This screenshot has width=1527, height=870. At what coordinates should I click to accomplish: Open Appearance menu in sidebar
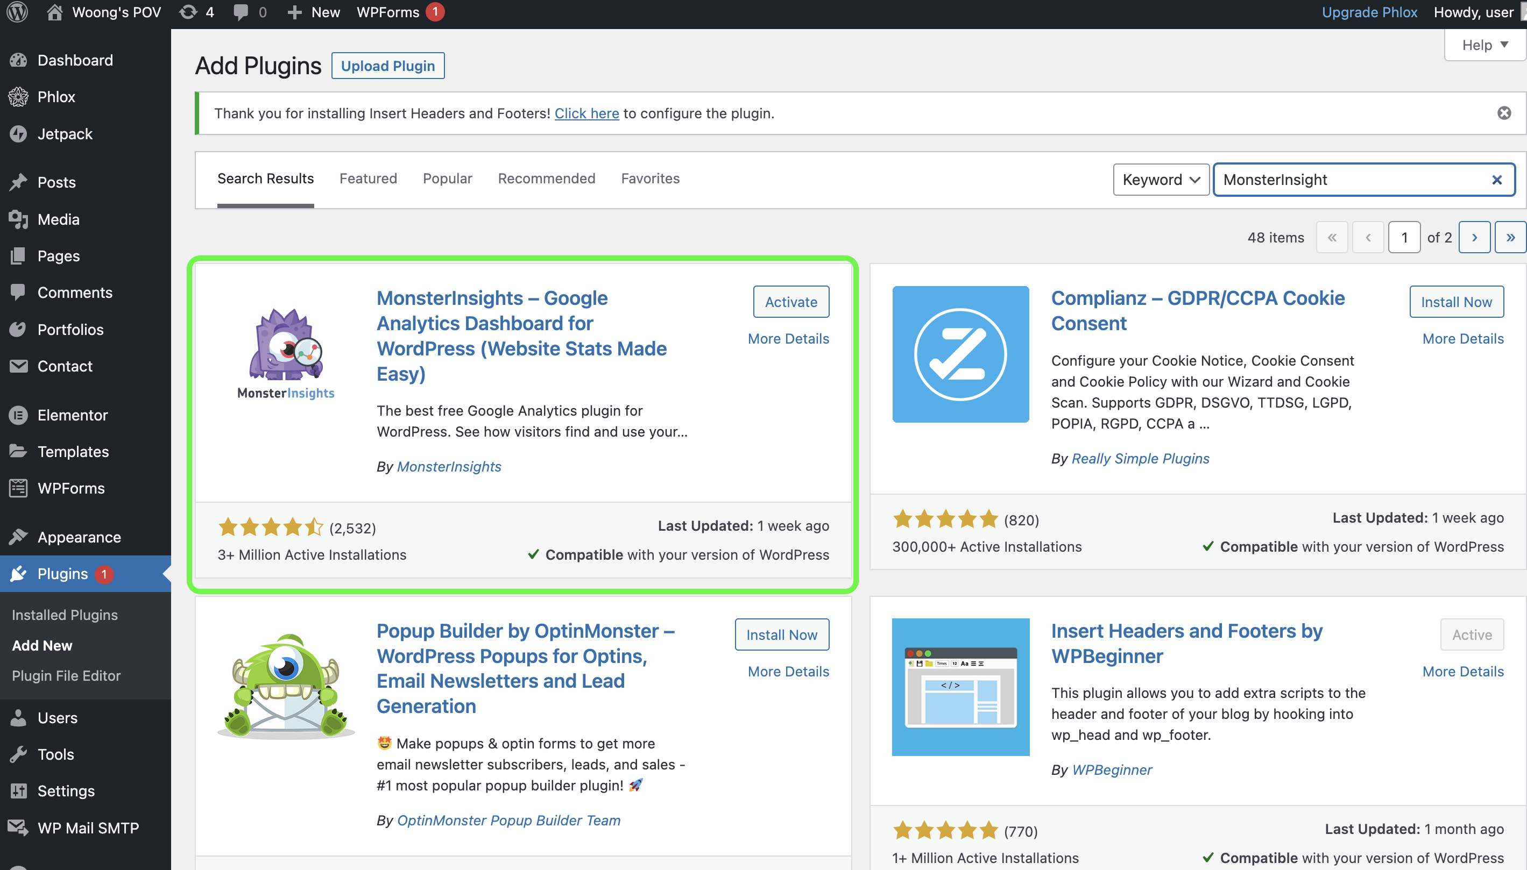79,537
